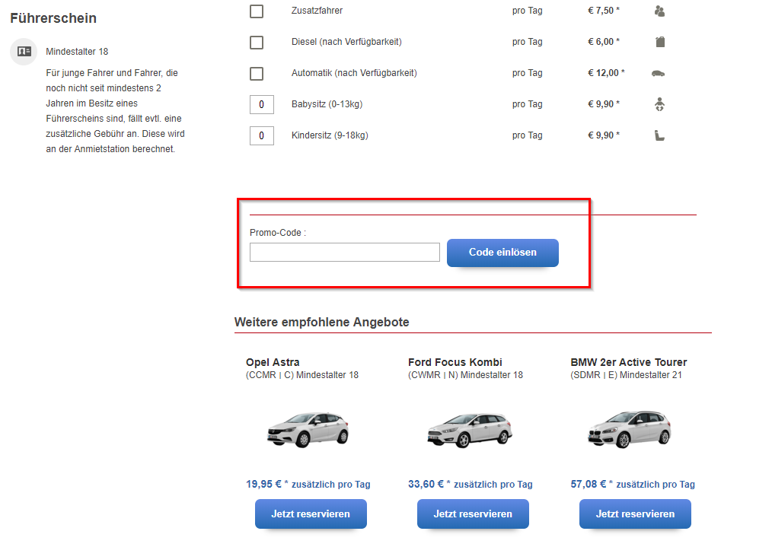This screenshot has height=547, width=772.
Task: Click the Promo-Code label
Action: tap(278, 233)
